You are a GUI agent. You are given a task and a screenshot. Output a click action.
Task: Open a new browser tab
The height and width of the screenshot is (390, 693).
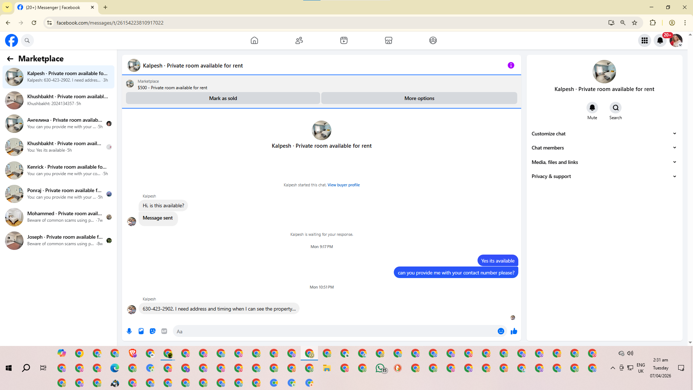click(x=105, y=7)
